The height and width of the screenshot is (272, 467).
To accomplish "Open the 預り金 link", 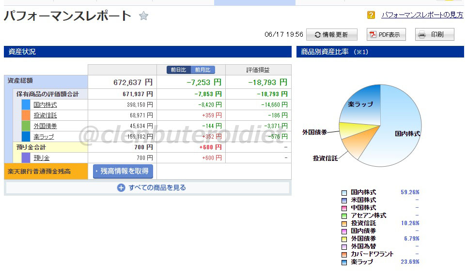I will coord(41,157).
